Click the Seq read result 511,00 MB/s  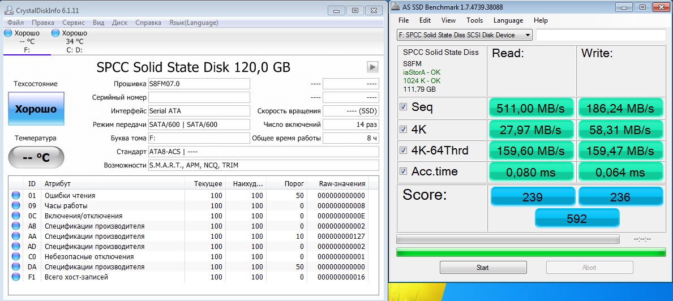530,108
